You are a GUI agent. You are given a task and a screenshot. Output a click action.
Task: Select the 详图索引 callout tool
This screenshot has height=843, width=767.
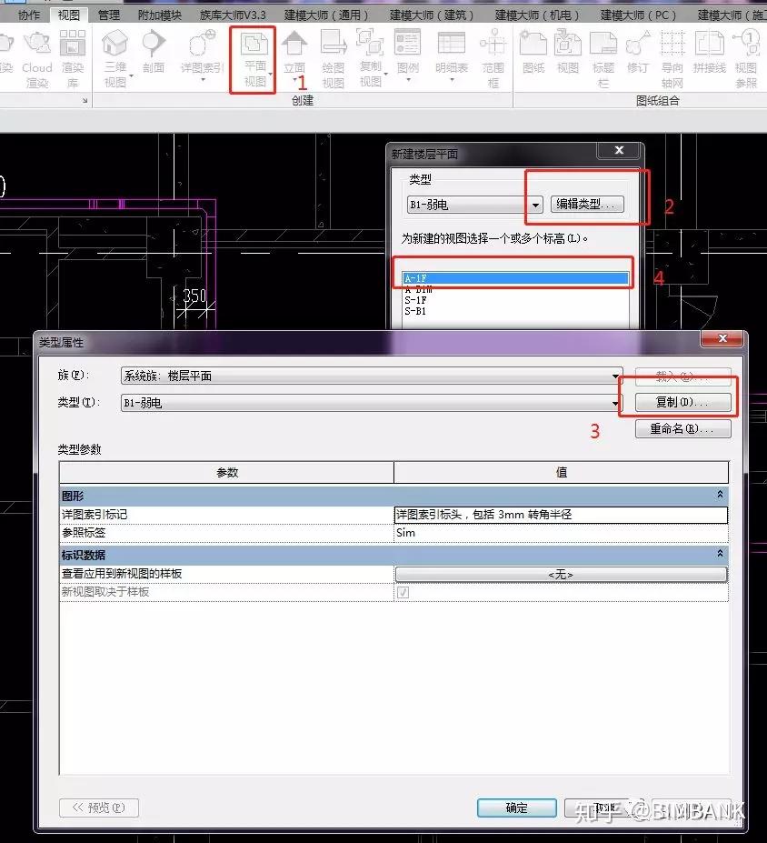202,53
